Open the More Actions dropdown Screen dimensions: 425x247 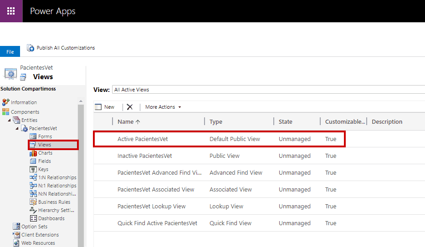pyautogui.click(x=163, y=107)
